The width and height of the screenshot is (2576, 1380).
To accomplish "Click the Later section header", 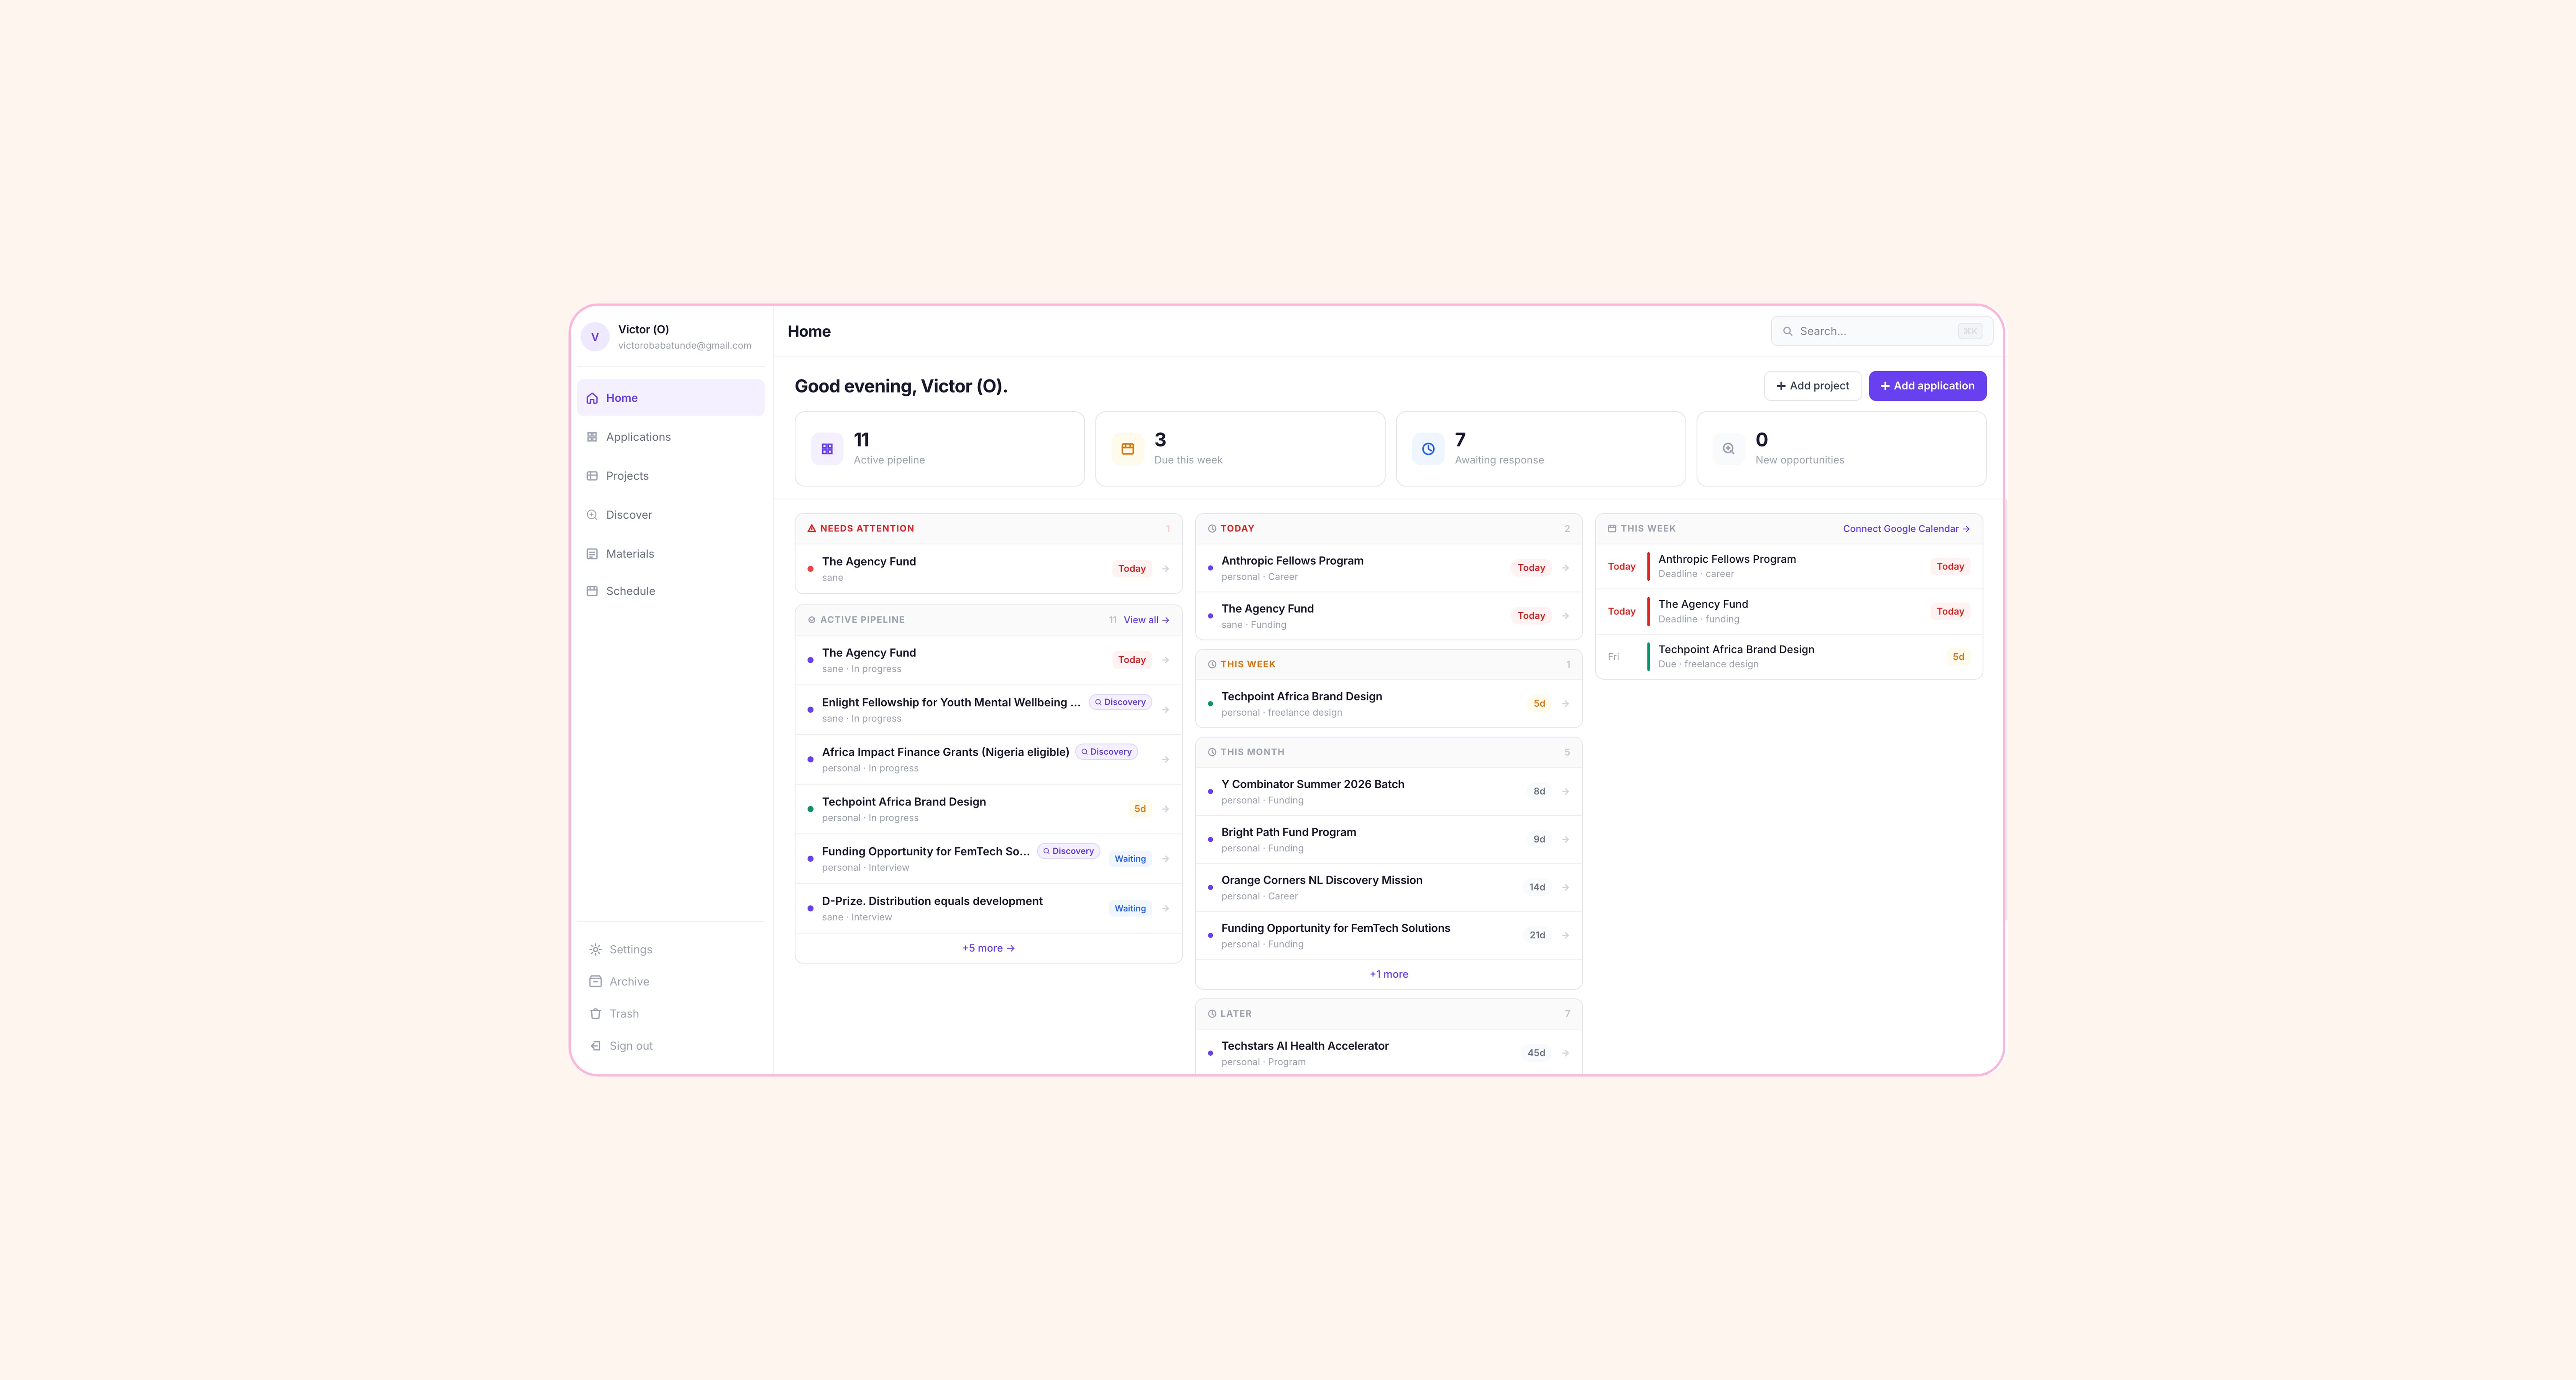I will (x=1388, y=1014).
